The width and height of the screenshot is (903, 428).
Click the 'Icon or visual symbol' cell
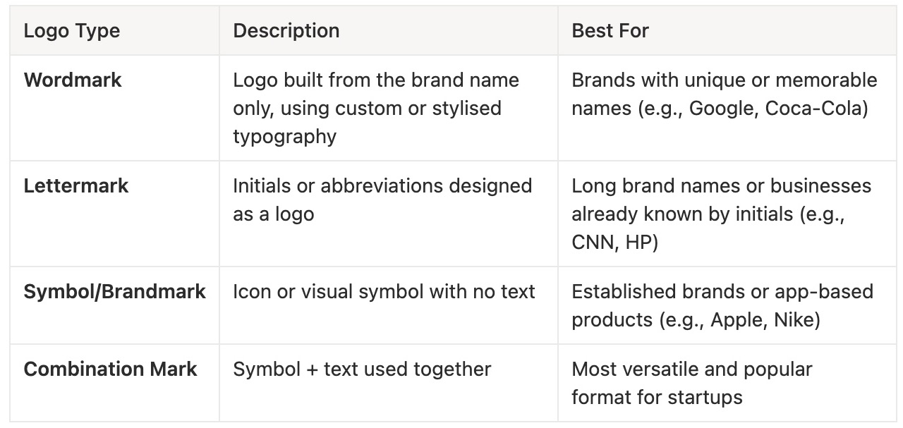pyautogui.click(x=389, y=305)
